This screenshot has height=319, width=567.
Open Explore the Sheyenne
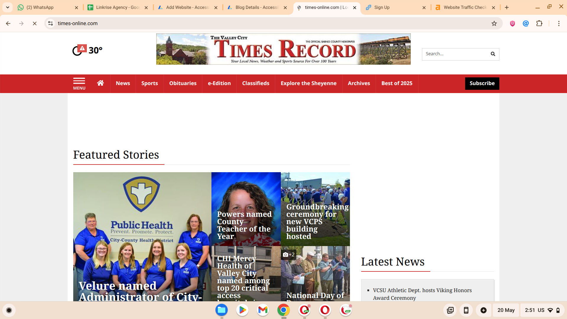309,83
